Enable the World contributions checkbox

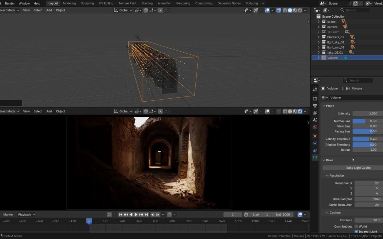point(356,227)
